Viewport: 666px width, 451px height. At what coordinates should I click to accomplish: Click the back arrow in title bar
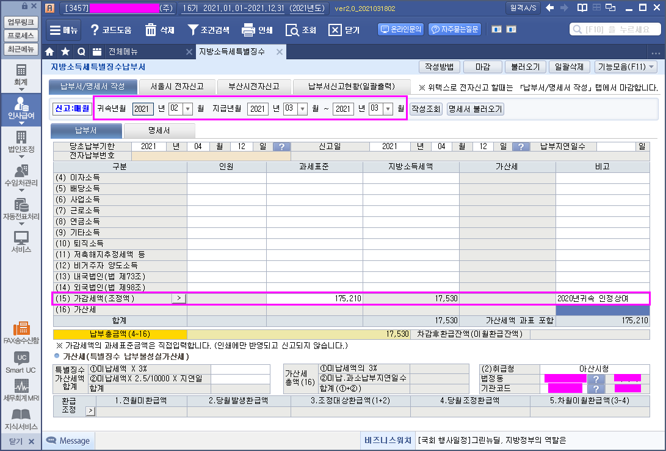(549, 8)
